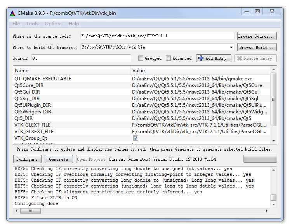
Task: Click the Browse Build button
Action: [257, 47]
